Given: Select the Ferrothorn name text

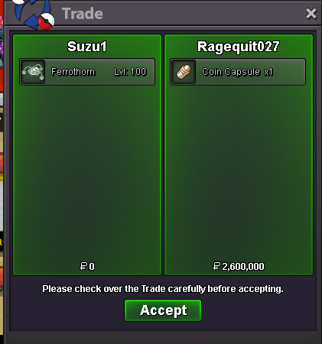Looking at the screenshot, I should point(73,72).
